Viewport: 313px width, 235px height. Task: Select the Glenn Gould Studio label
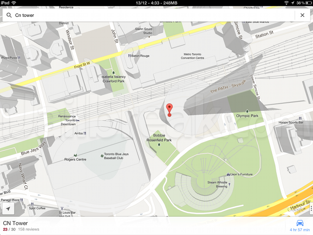(x=144, y=31)
